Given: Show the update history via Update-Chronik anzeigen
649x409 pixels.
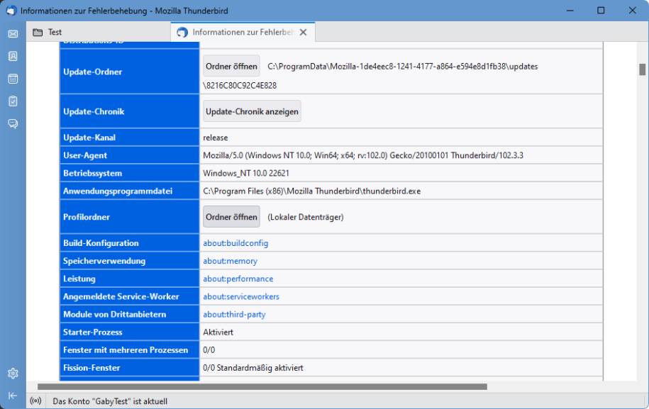Looking at the screenshot, I should (252, 110).
